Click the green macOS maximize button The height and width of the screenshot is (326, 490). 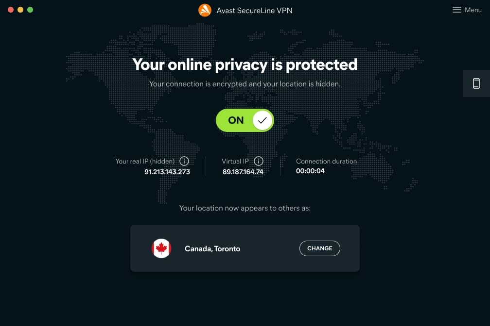[x=30, y=10]
